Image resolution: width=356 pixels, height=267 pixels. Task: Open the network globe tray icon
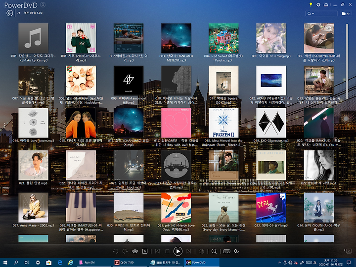pyautogui.click(x=290, y=263)
